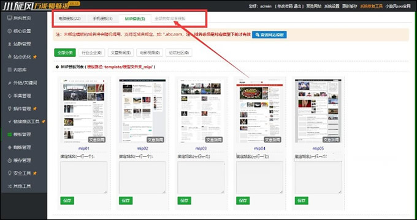417x220 pixels.
Task: Open 系统修复工具 link in header
Action: click(371, 6)
